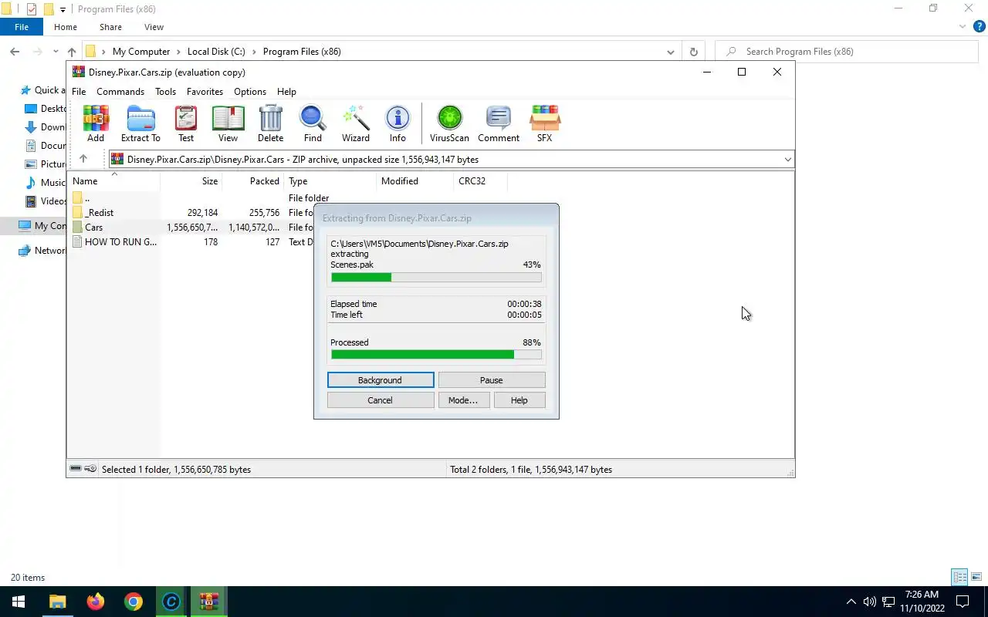This screenshot has height=617, width=988.
Task: Expand the WinRAR archive path dropdown
Action: tap(787, 160)
